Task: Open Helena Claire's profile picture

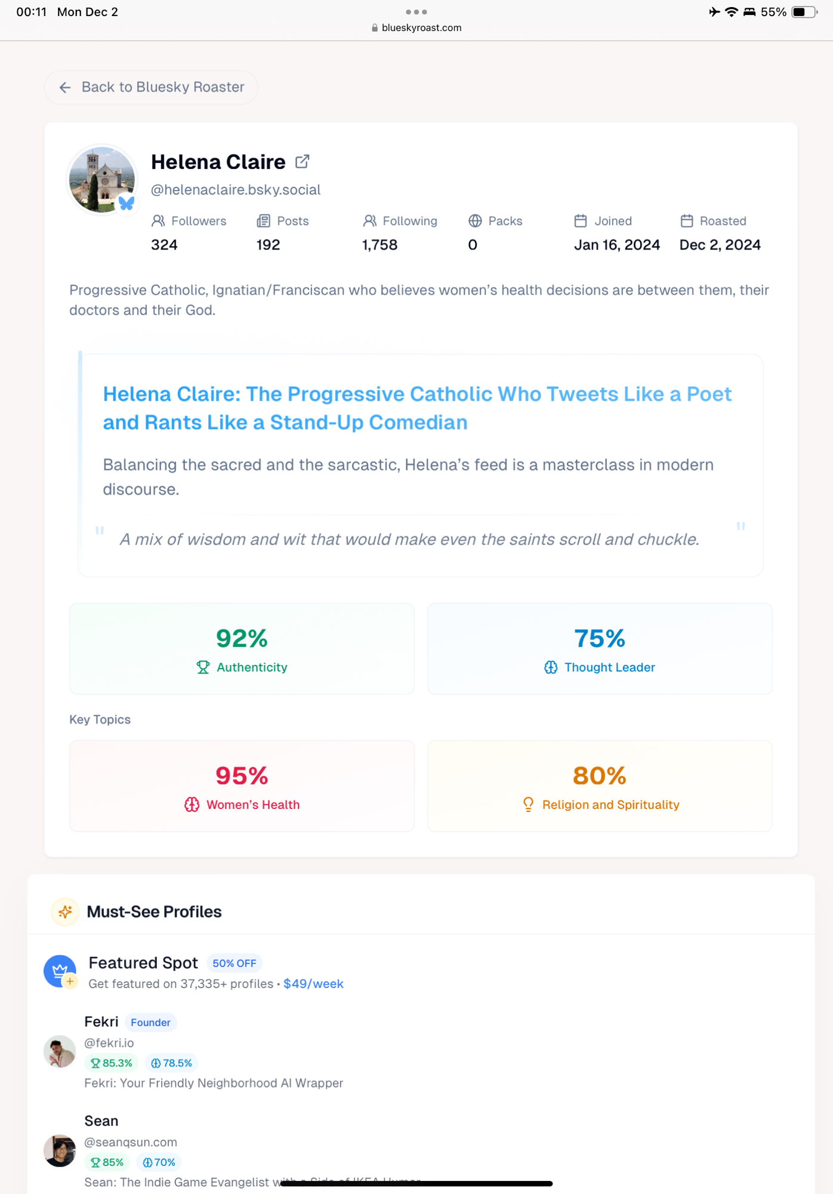Action: [102, 179]
